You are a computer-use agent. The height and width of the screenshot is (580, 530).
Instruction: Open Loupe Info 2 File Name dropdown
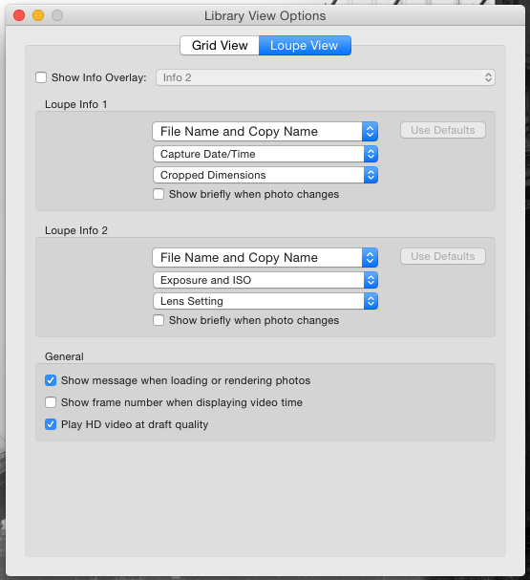[x=265, y=258]
